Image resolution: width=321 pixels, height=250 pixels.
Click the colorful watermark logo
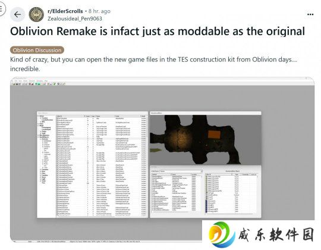point(222,235)
